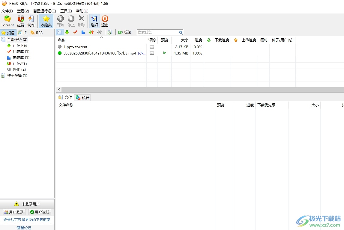Open the 工具(T) menu
344x230 pixels.
(x=66, y=11)
